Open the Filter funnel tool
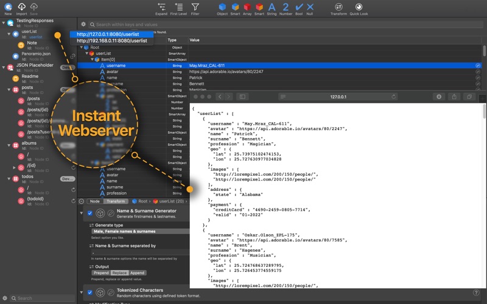The width and height of the screenshot is (487, 304). [x=195, y=7]
